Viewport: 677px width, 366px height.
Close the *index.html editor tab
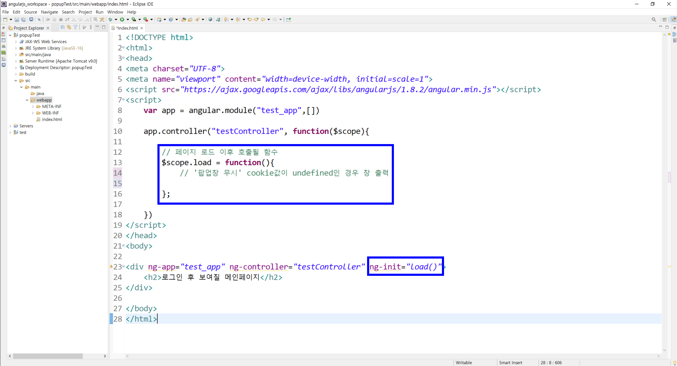tap(142, 28)
